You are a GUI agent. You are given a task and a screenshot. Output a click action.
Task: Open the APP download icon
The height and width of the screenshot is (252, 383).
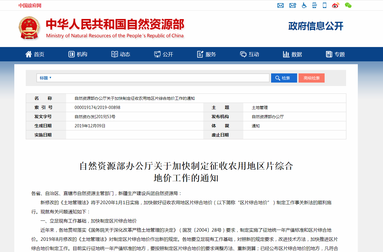click(x=314, y=5)
